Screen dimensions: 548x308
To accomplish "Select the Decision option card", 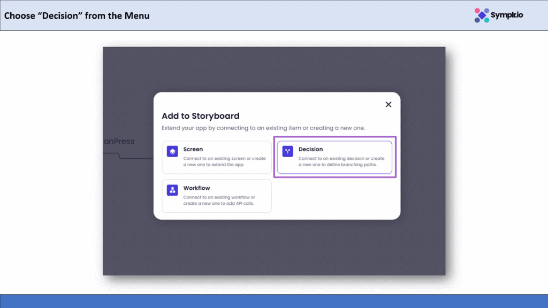I will click(x=334, y=157).
